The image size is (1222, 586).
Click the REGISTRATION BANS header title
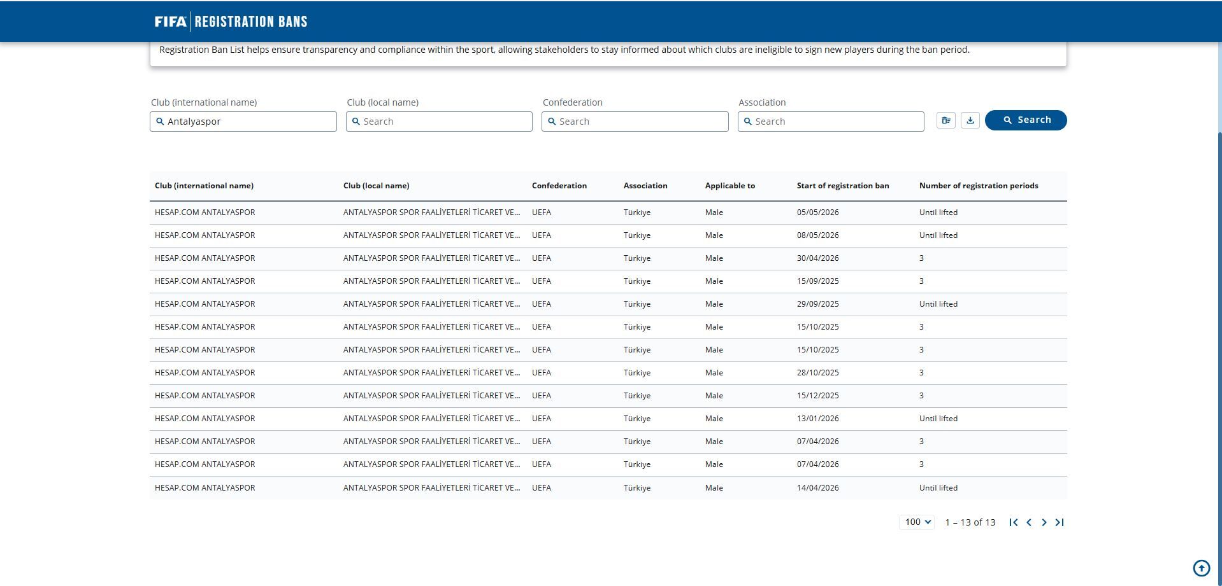[x=251, y=22]
